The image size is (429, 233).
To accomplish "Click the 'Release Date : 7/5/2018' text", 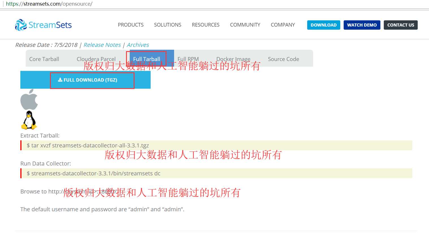I will point(46,45).
